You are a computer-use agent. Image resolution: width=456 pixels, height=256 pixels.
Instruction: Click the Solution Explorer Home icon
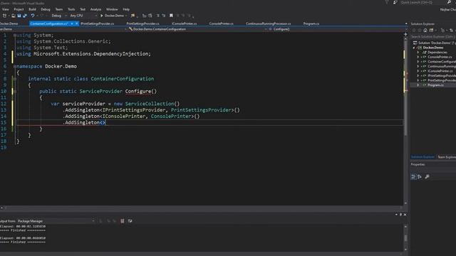click(425, 30)
